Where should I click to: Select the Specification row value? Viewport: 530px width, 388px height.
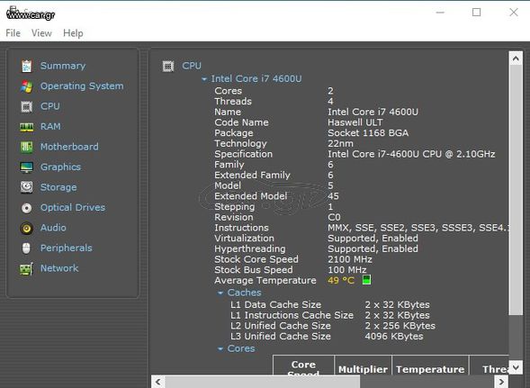411,154
